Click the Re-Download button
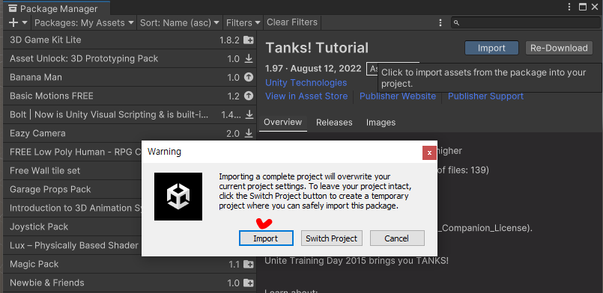The image size is (603, 293). 559,49
